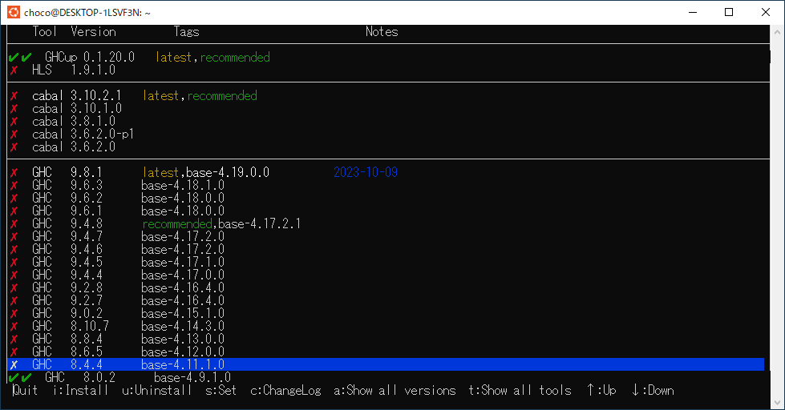Click the Up arrow shortcut label
Screen dimensions: 785x410
coord(601,390)
